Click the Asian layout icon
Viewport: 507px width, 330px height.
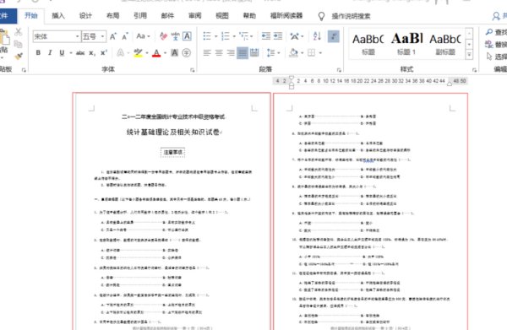click(295, 36)
